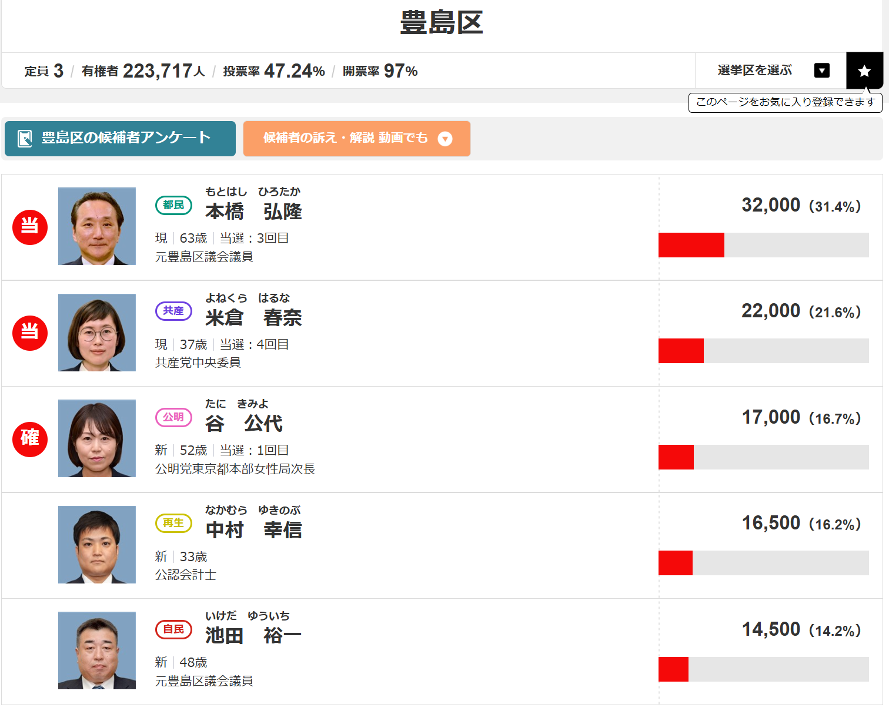The height and width of the screenshot is (711, 889).
Task: Click 米倉 春奈's candidate photo
Action: (x=97, y=333)
